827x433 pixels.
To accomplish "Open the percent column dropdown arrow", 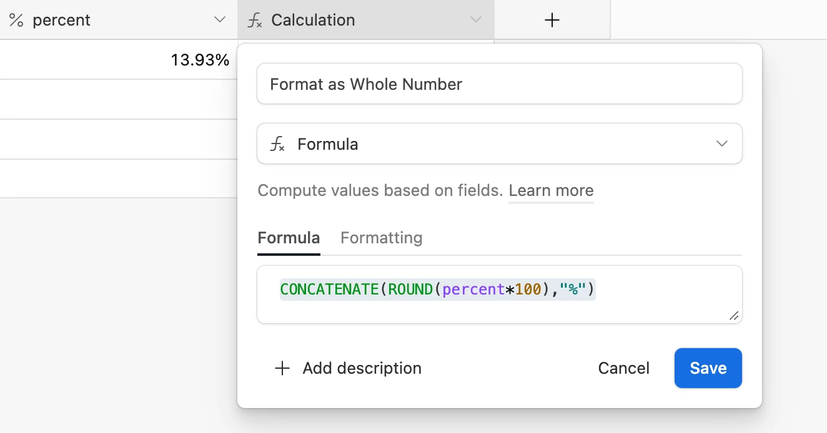I will [x=220, y=20].
